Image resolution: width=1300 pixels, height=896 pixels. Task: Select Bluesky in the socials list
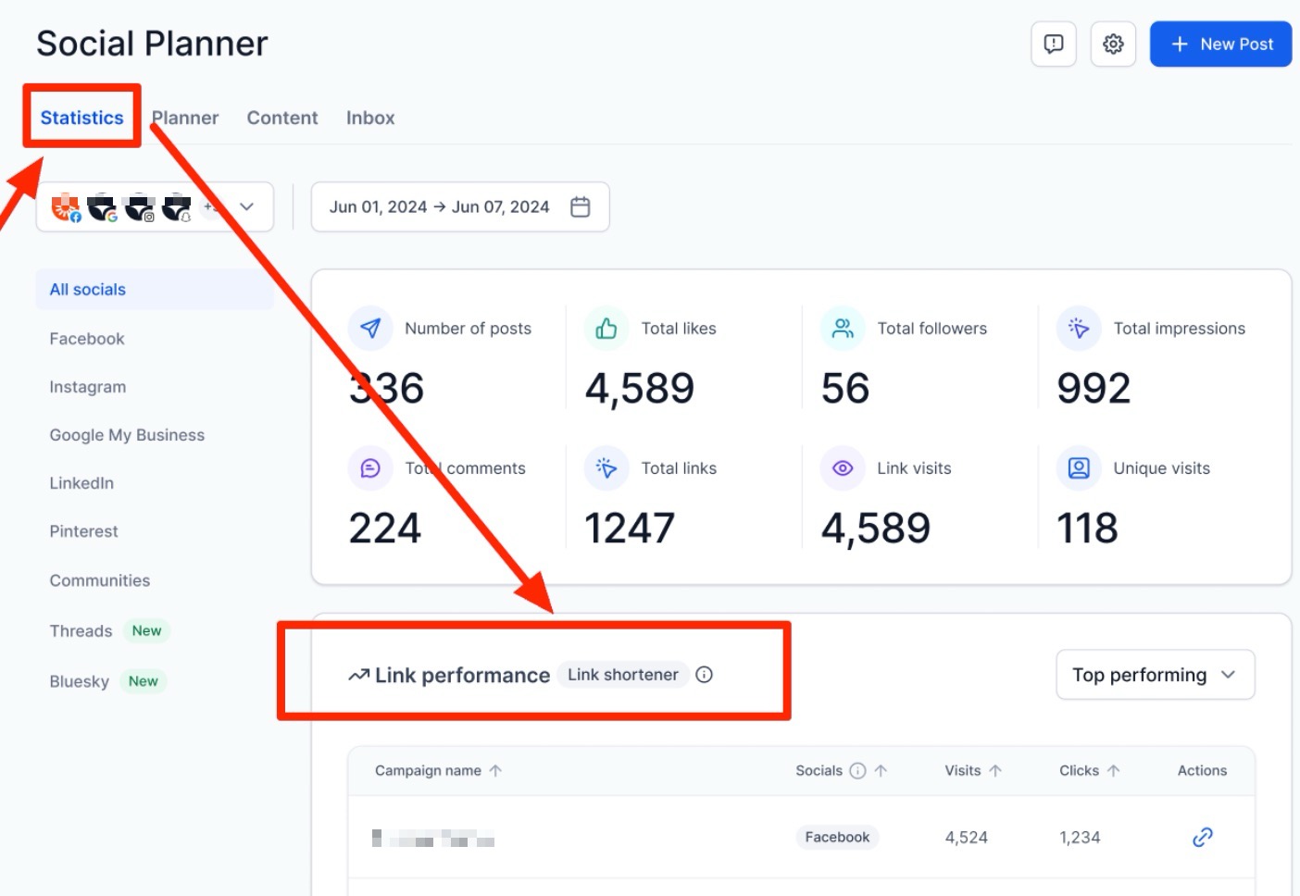click(x=79, y=681)
